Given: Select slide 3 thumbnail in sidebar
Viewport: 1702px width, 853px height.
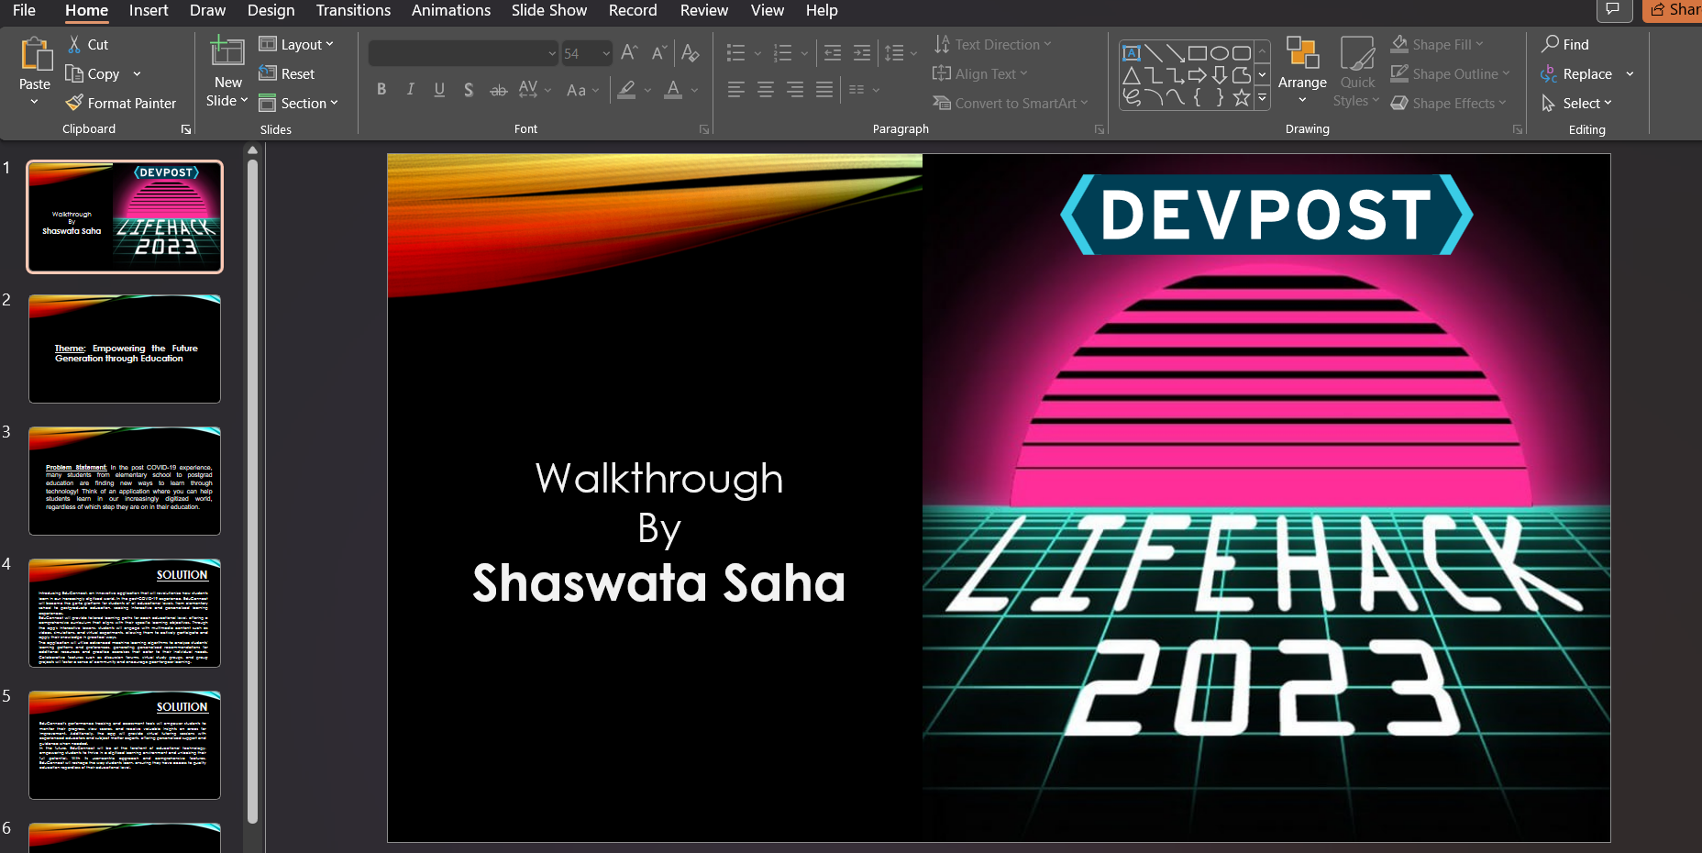Looking at the screenshot, I should [x=124, y=481].
